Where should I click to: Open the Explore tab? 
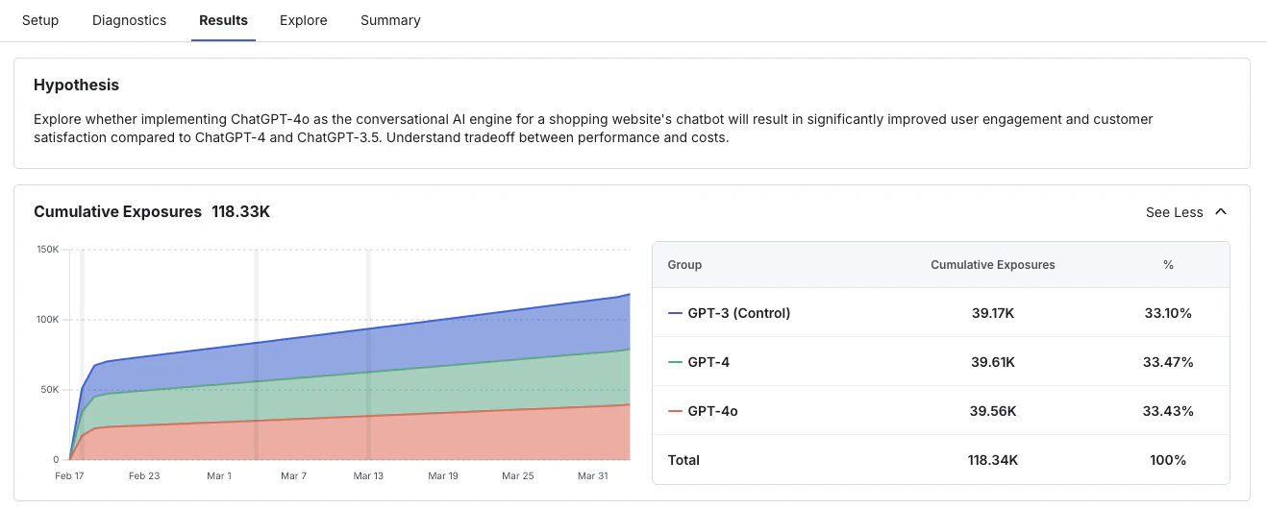[304, 20]
